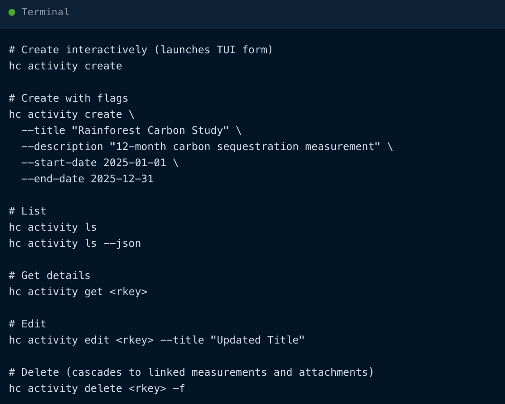Select the 'hc activity get <rkey>' command
The image size is (505, 404).
pos(78,292)
